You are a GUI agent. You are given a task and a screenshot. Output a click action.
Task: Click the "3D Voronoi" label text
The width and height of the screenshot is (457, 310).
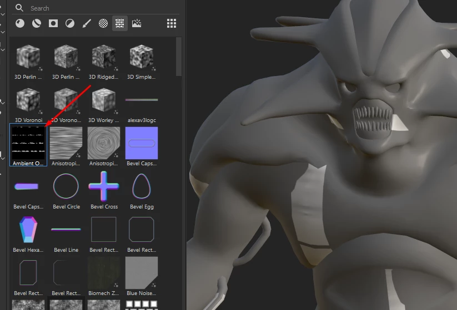pos(28,120)
